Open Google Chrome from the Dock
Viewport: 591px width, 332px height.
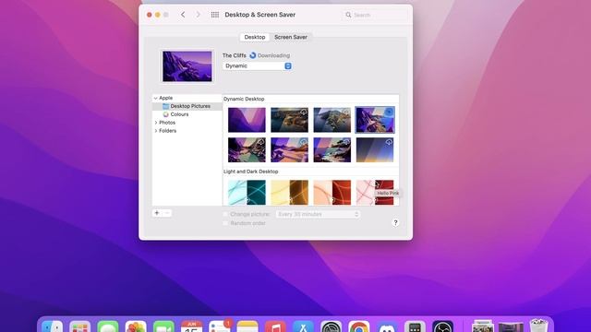[359, 326]
